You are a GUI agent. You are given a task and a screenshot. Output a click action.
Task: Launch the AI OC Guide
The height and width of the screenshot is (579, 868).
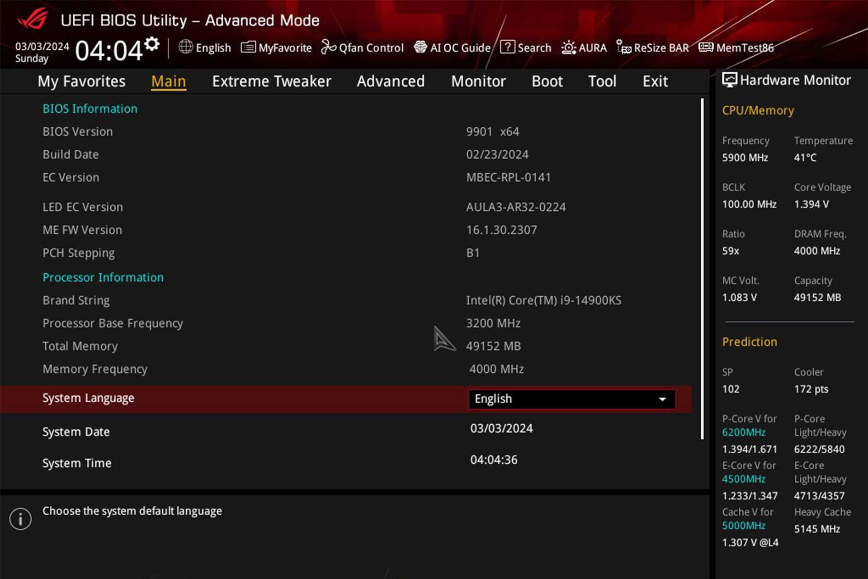[452, 47]
